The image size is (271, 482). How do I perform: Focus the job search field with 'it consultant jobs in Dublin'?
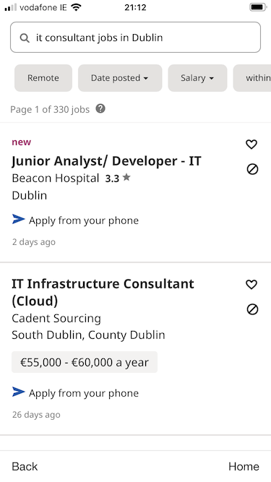coord(136,37)
